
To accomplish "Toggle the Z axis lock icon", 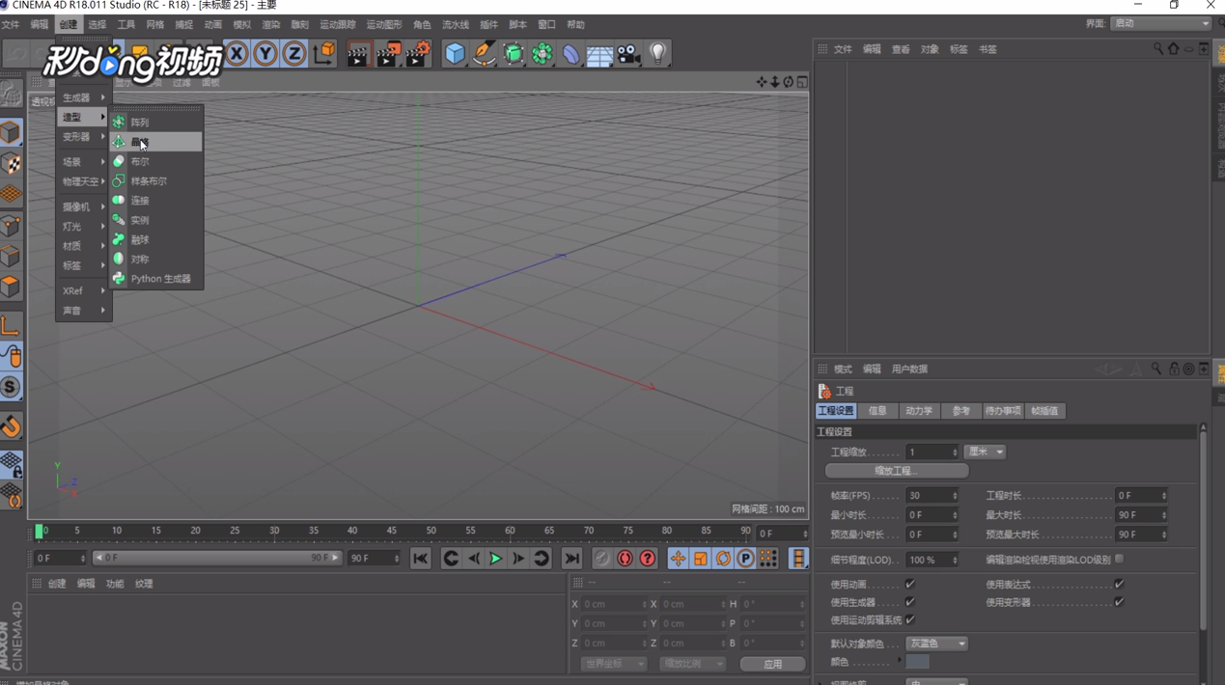I will point(293,54).
